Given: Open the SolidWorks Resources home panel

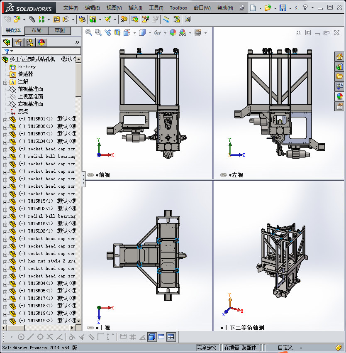Looking at the screenshot, I should [339, 57].
